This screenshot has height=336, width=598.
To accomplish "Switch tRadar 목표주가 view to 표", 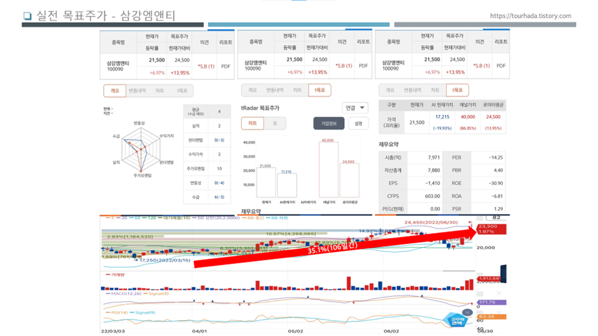I will point(275,123).
